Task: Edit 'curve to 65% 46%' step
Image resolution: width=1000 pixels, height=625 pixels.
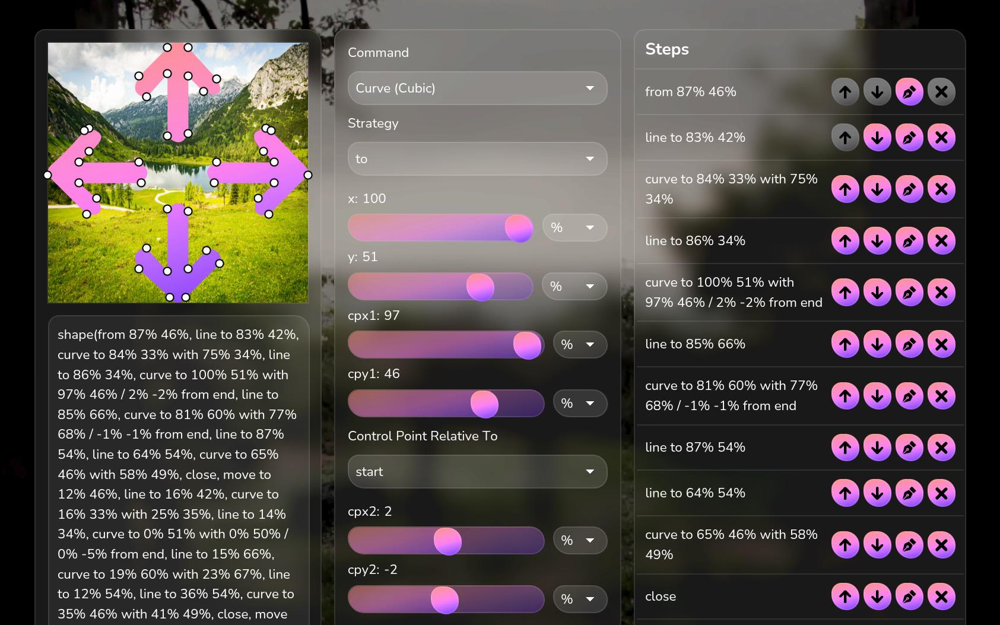Action: pyautogui.click(x=909, y=545)
